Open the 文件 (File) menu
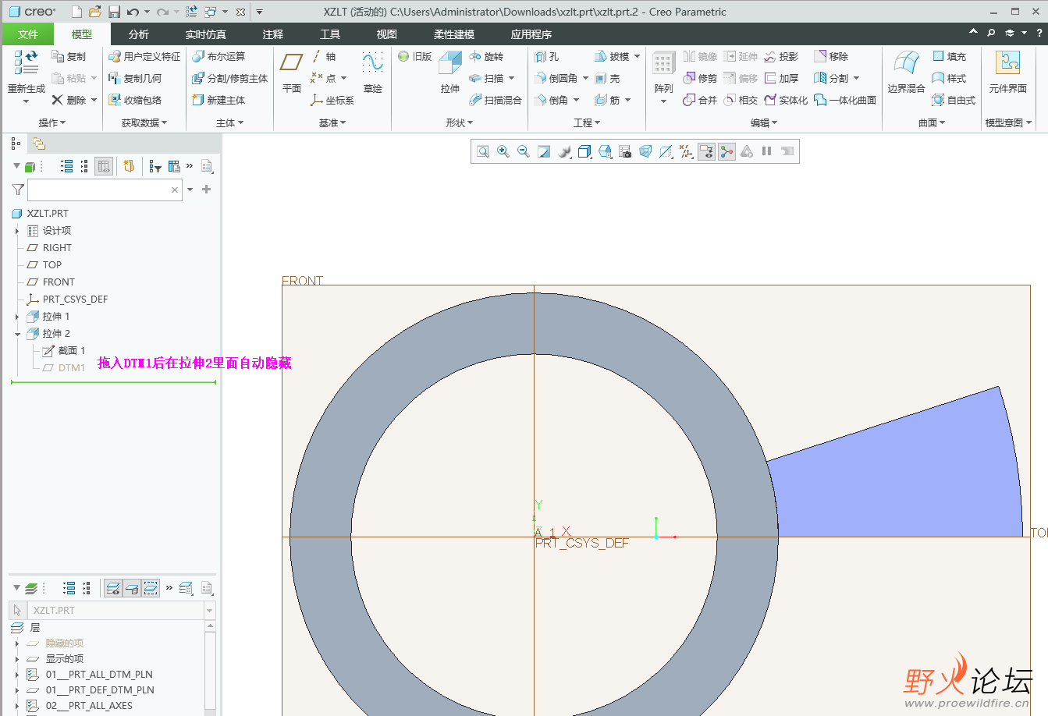Image resolution: width=1048 pixels, height=716 pixels. pos(27,34)
